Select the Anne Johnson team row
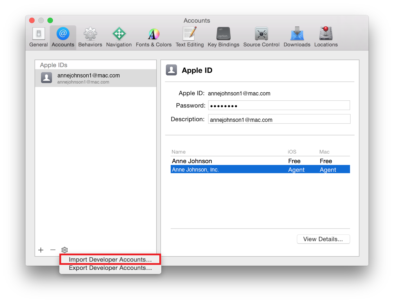This screenshot has width=394, height=303. [260, 161]
